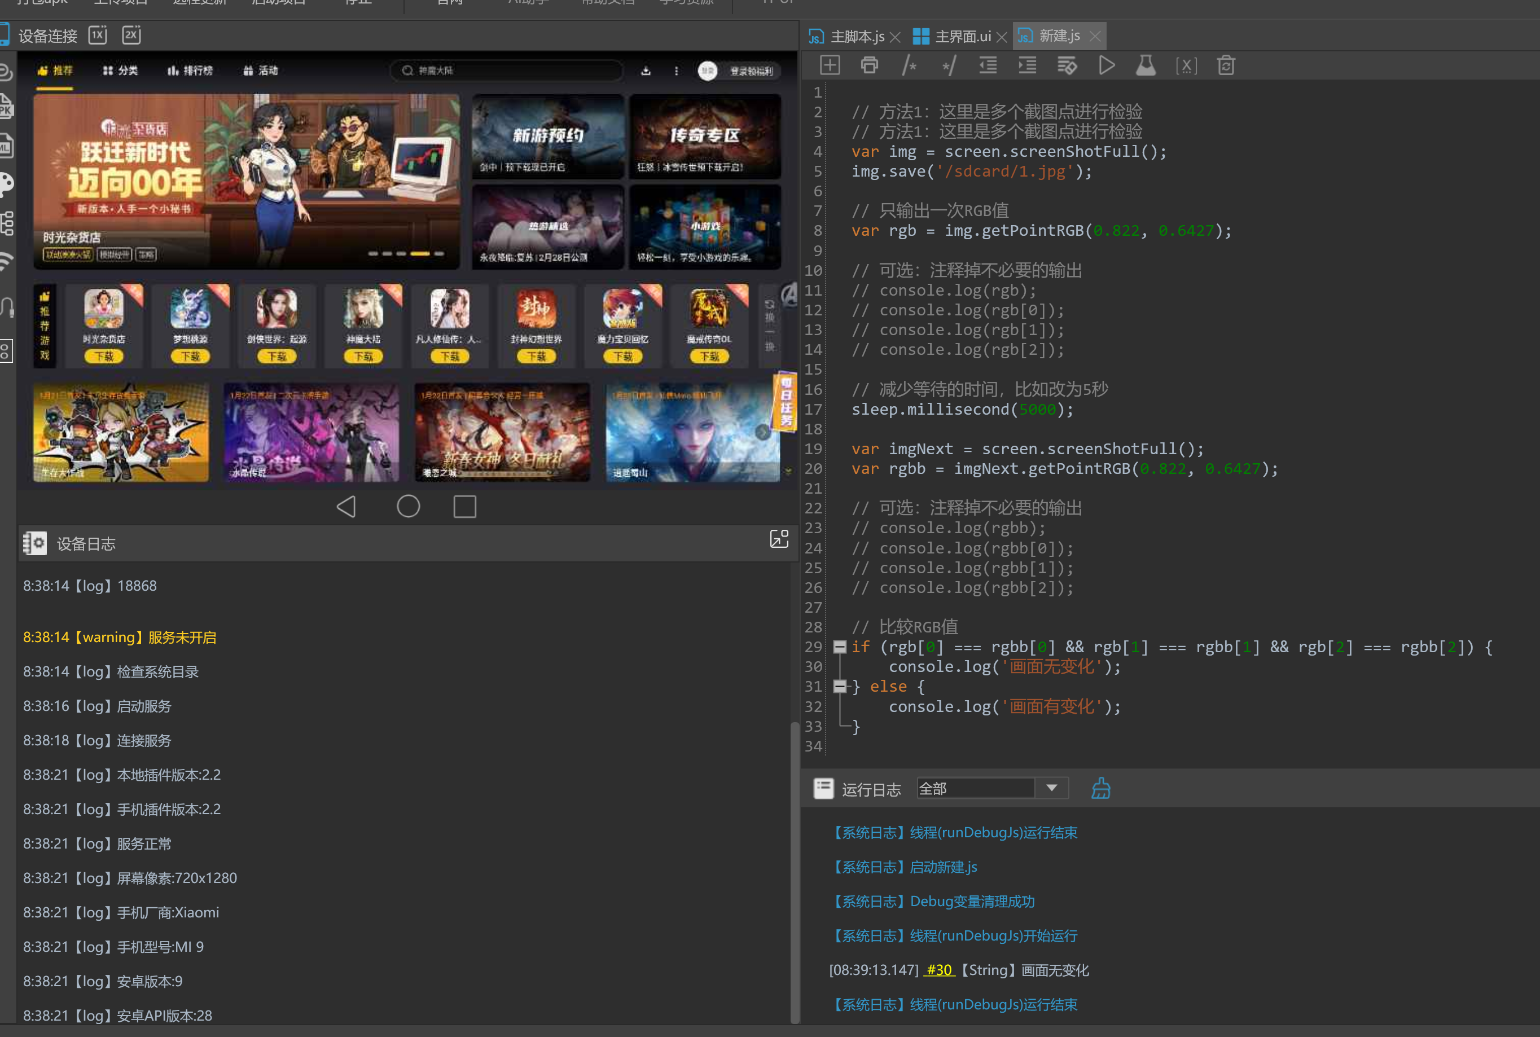This screenshot has height=1037, width=1540.
Task: Follow the #30 line link in the run log
Action: pyautogui.click(x=938, y=969)
